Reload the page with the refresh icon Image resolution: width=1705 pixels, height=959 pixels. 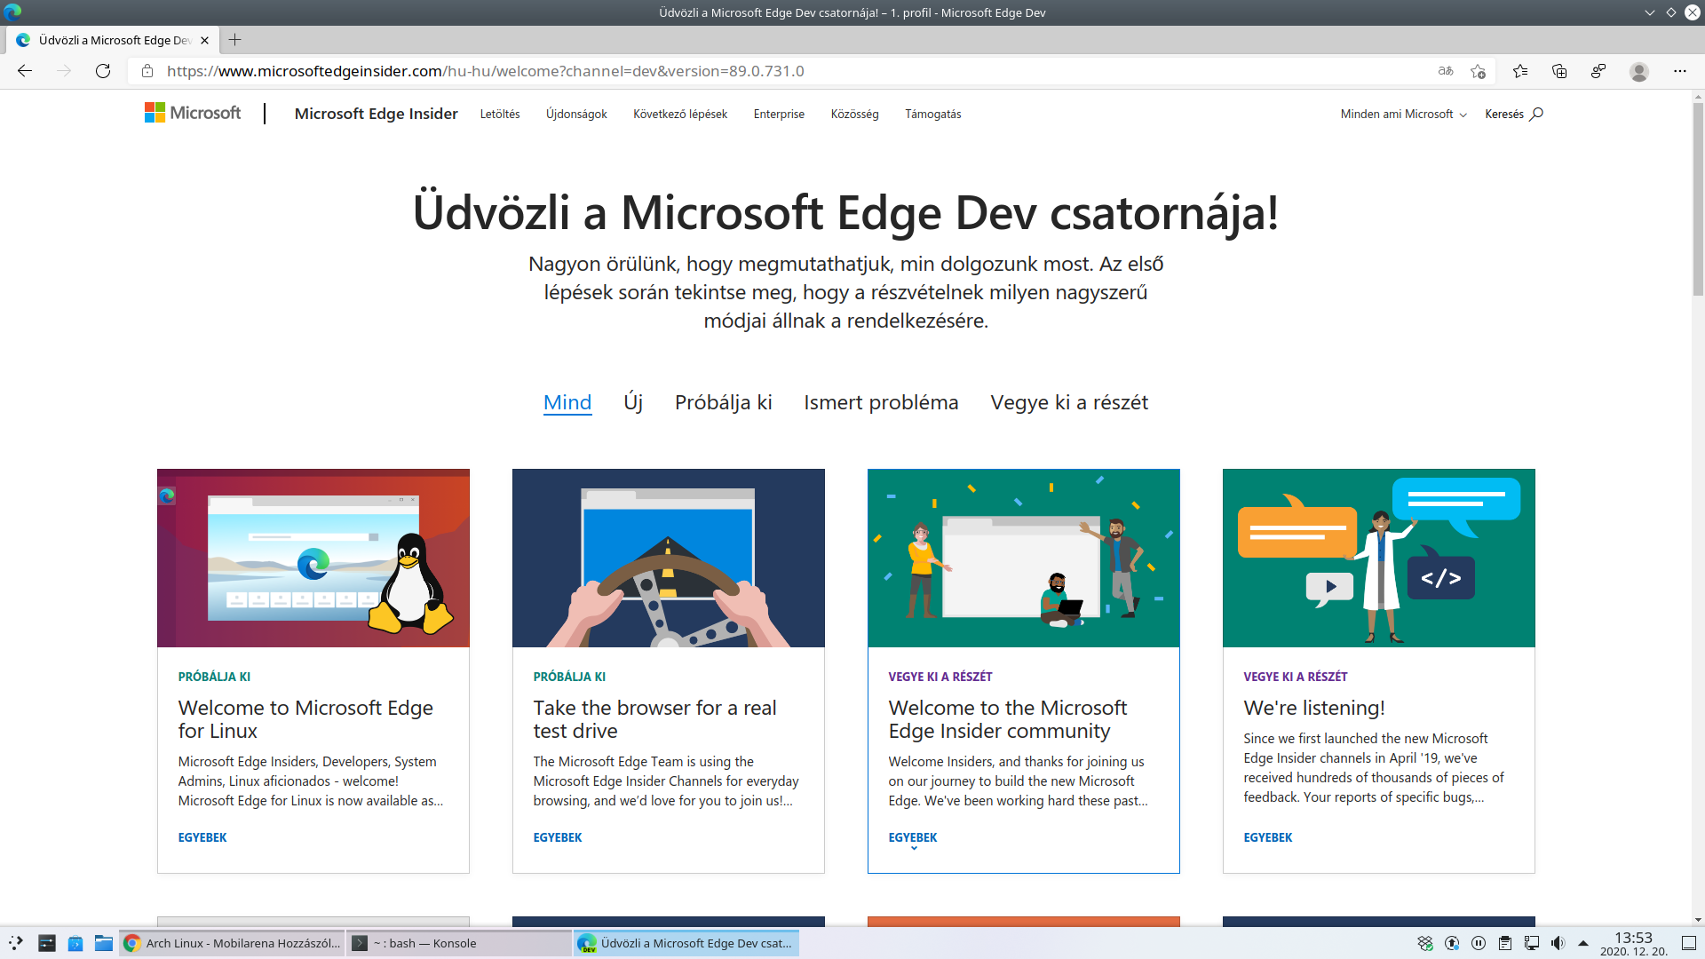(x=103, y=71)
